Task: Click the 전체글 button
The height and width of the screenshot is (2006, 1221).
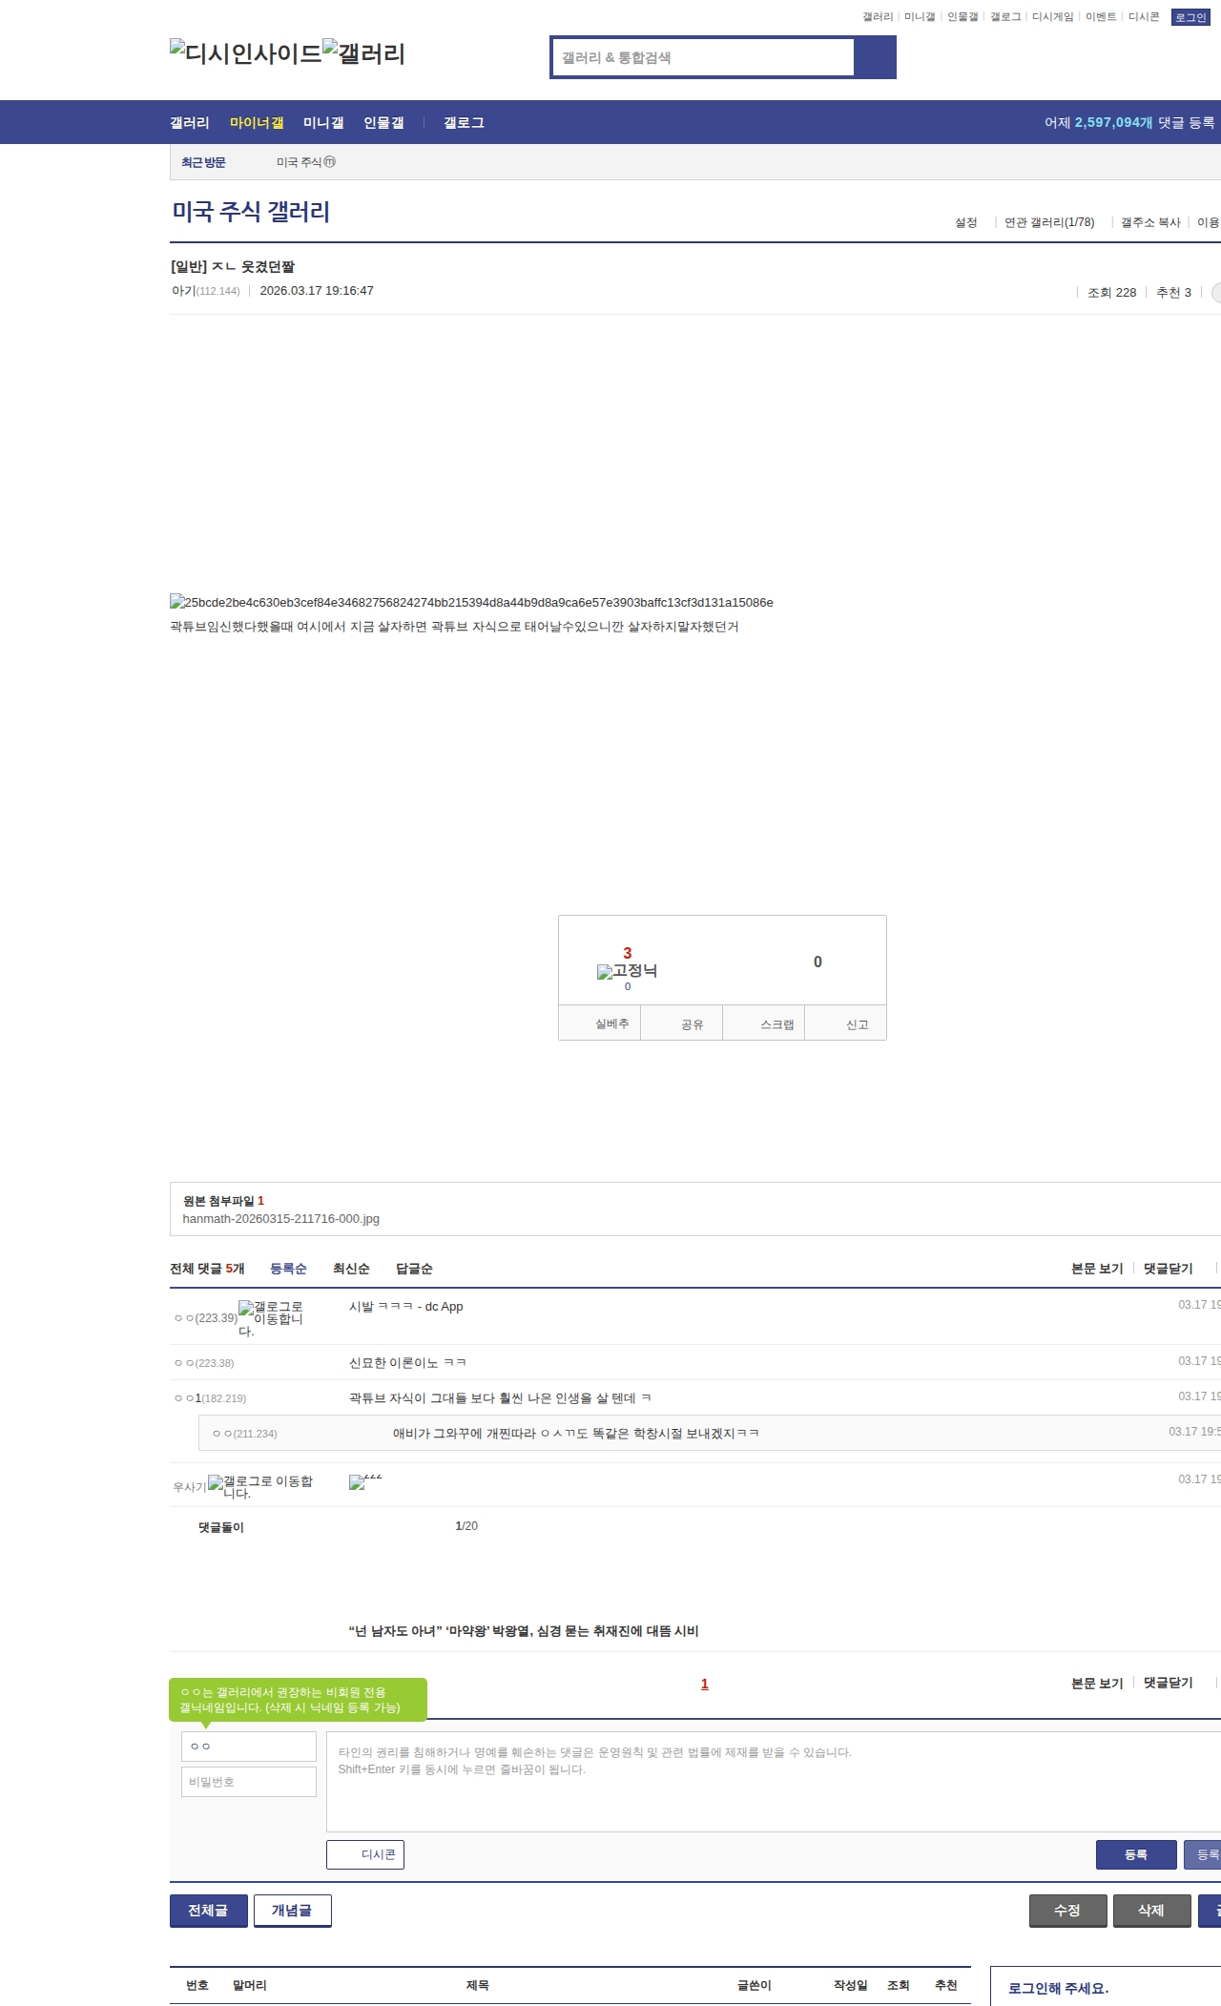Action: (x=209, y=1911)
